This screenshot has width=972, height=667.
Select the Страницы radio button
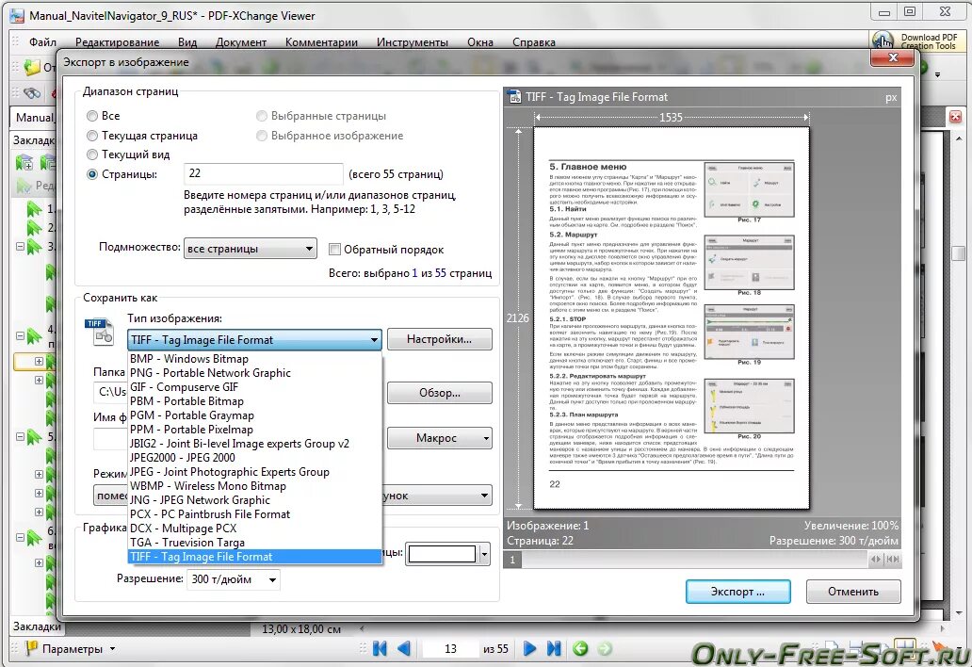tap(92, 174)
